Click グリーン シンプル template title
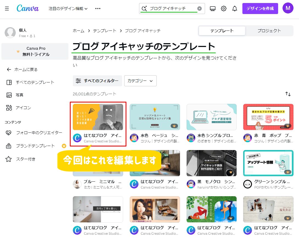 (272, 182)
